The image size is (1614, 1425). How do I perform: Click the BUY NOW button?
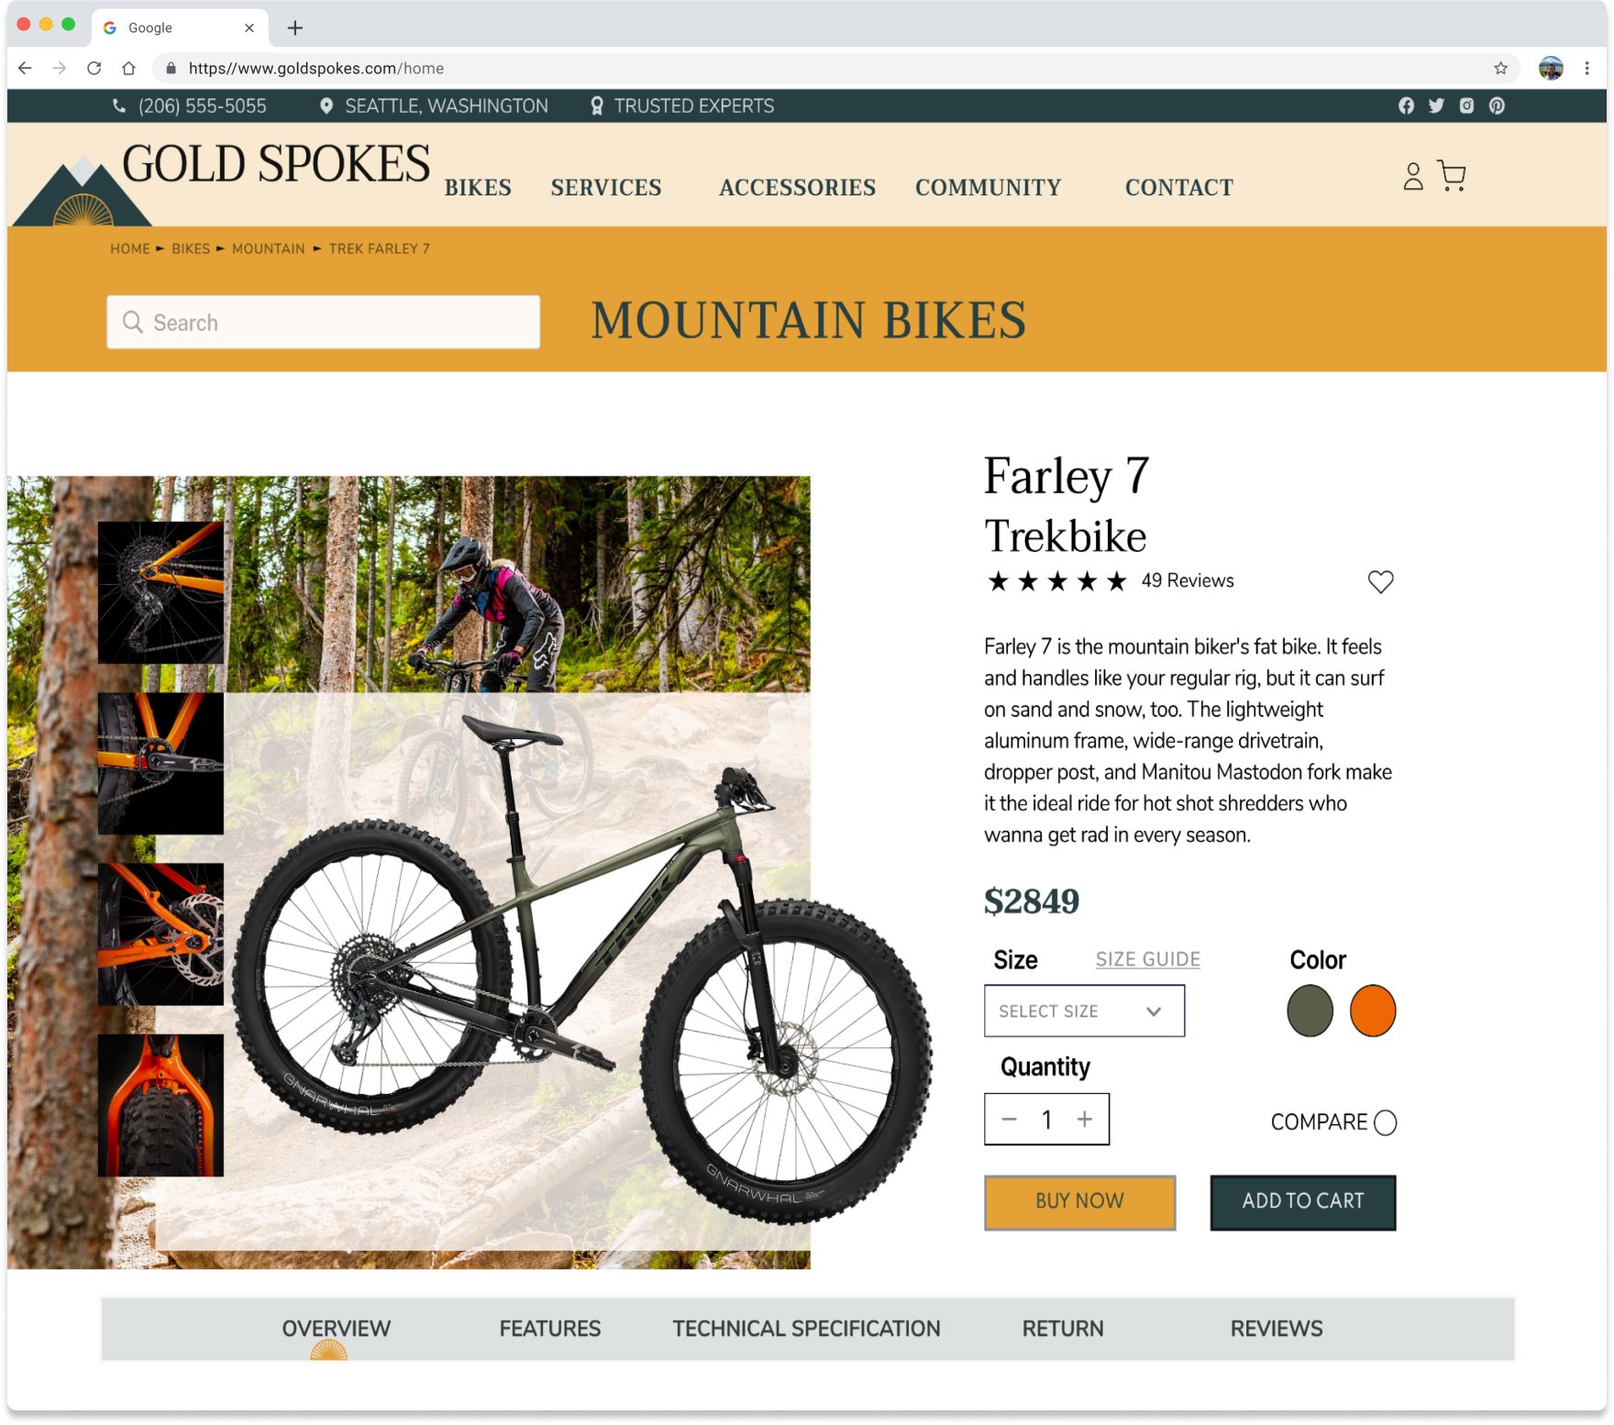click(1079, 1201)
